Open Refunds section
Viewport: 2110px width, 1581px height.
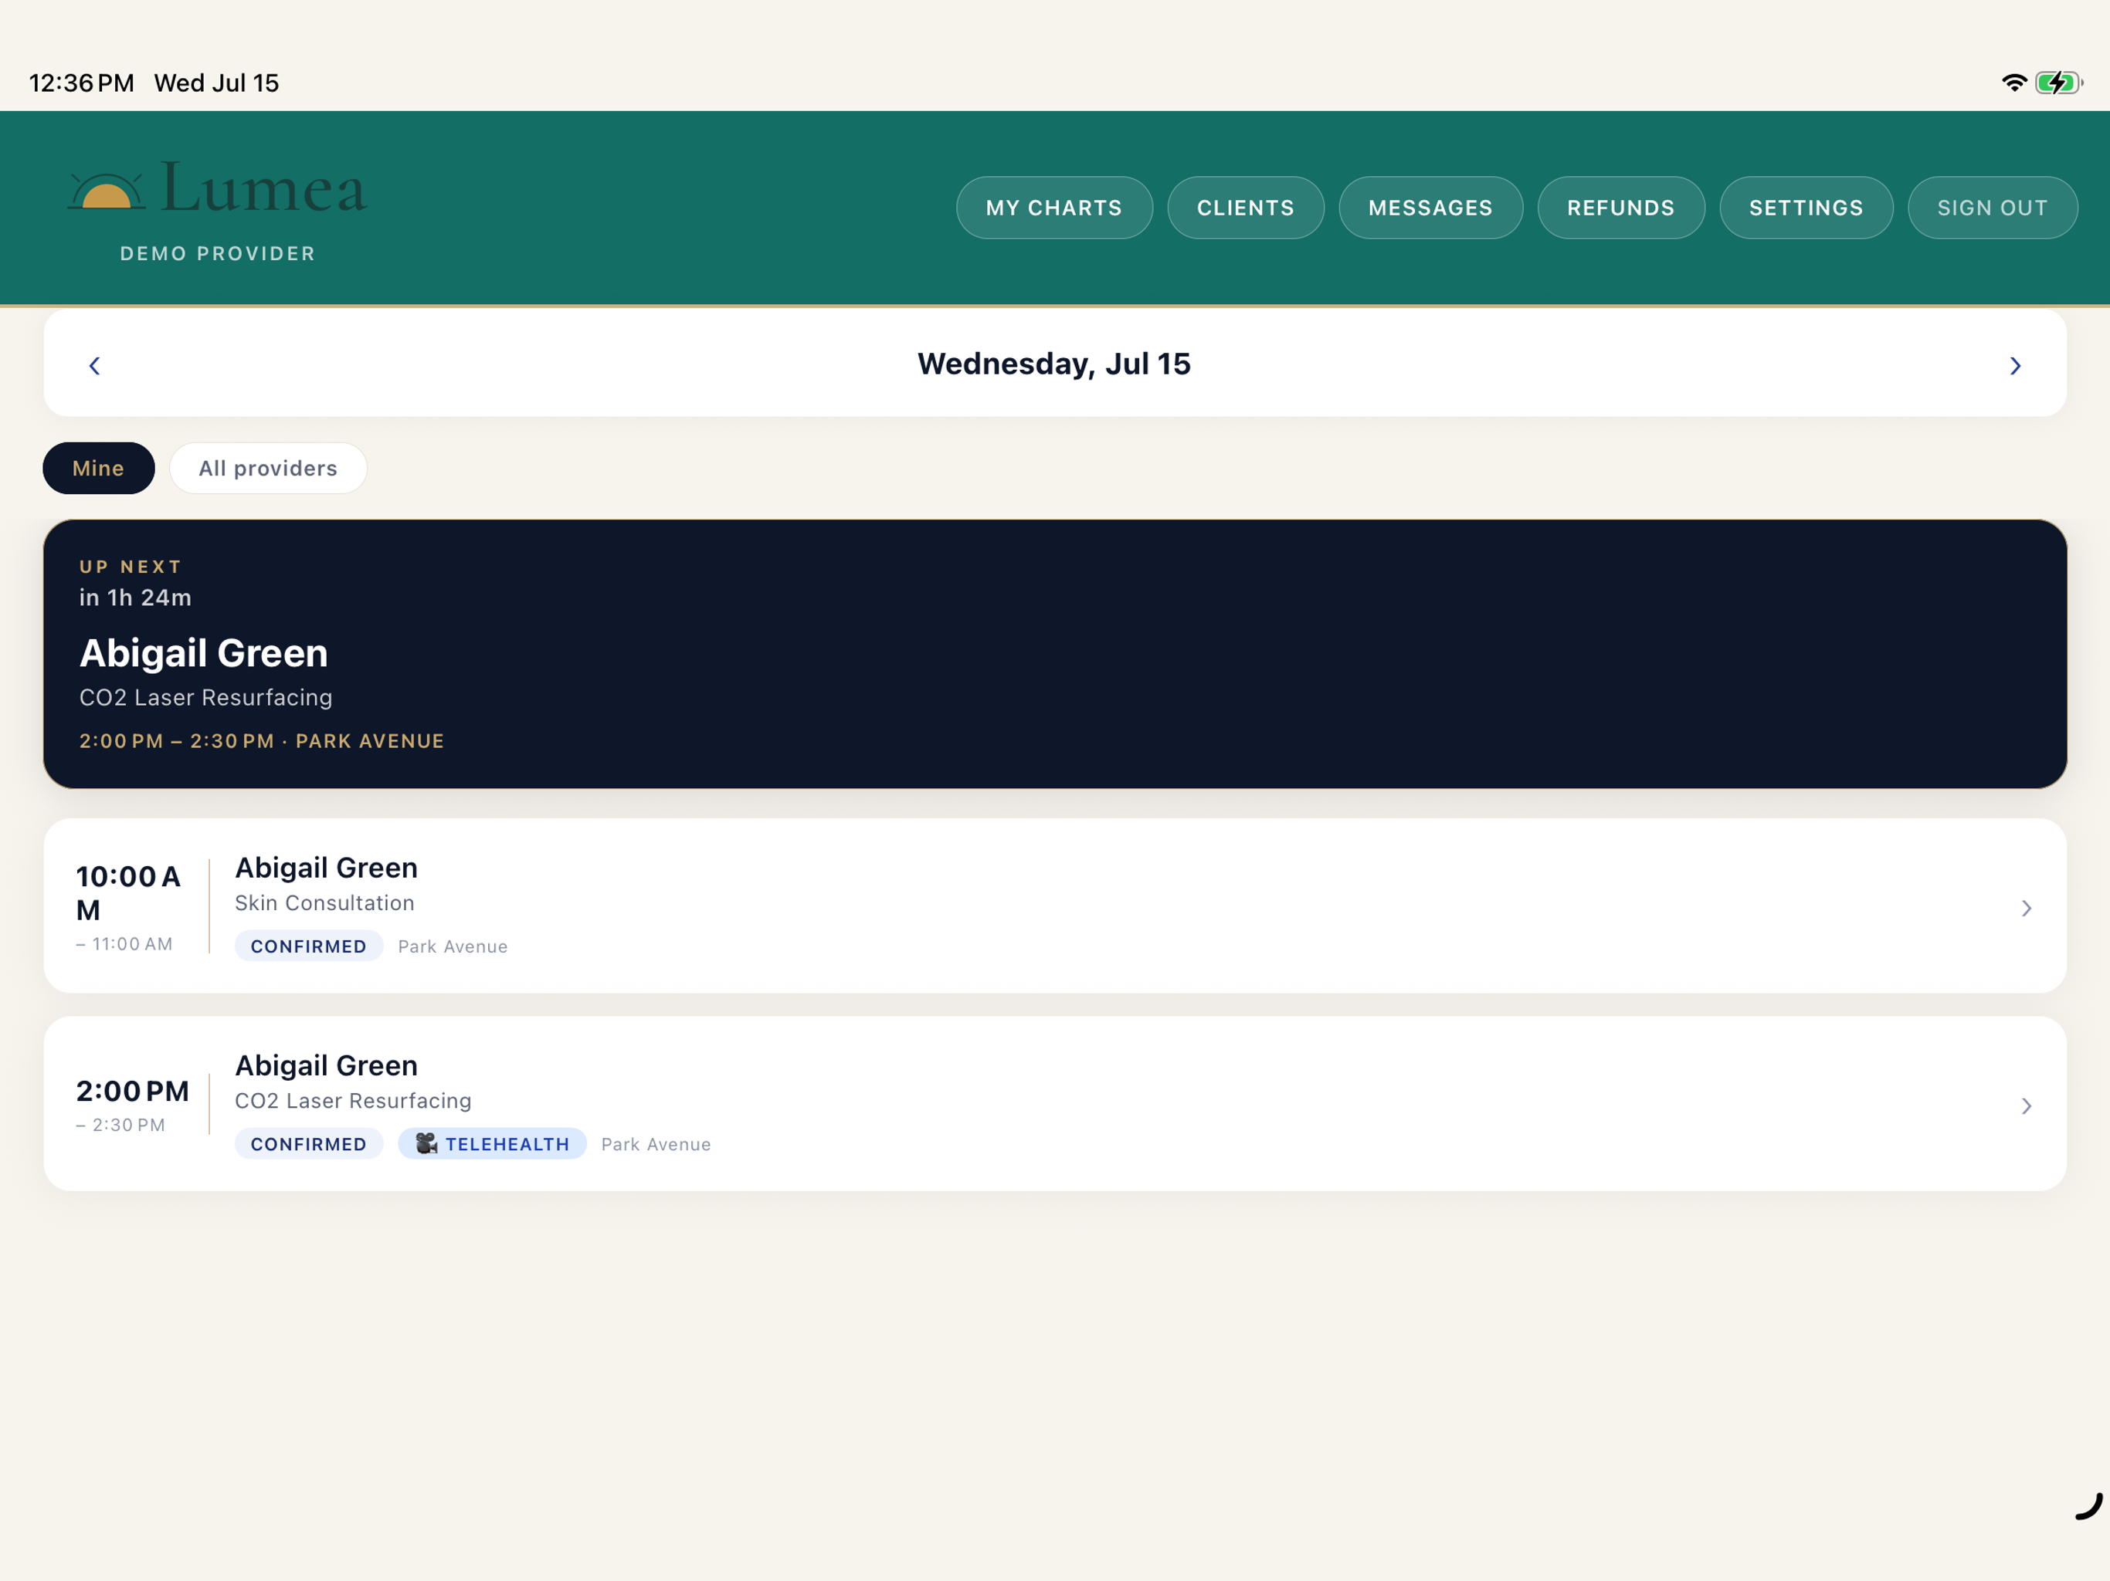coord(1620,208)
